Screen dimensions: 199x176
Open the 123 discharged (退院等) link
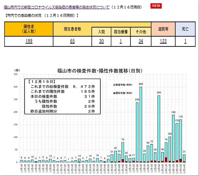(x=163, y=41)
